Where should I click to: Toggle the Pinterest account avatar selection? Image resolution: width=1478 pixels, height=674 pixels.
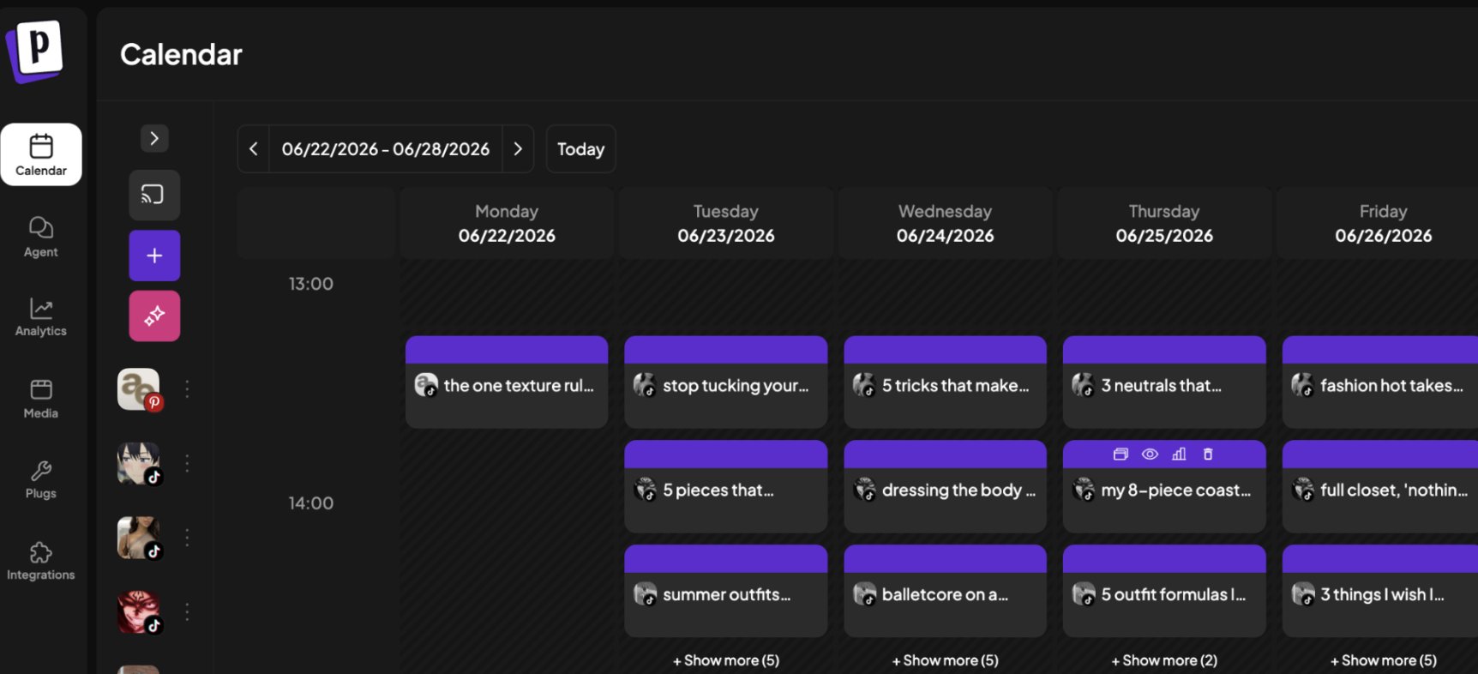click(139, 389)
